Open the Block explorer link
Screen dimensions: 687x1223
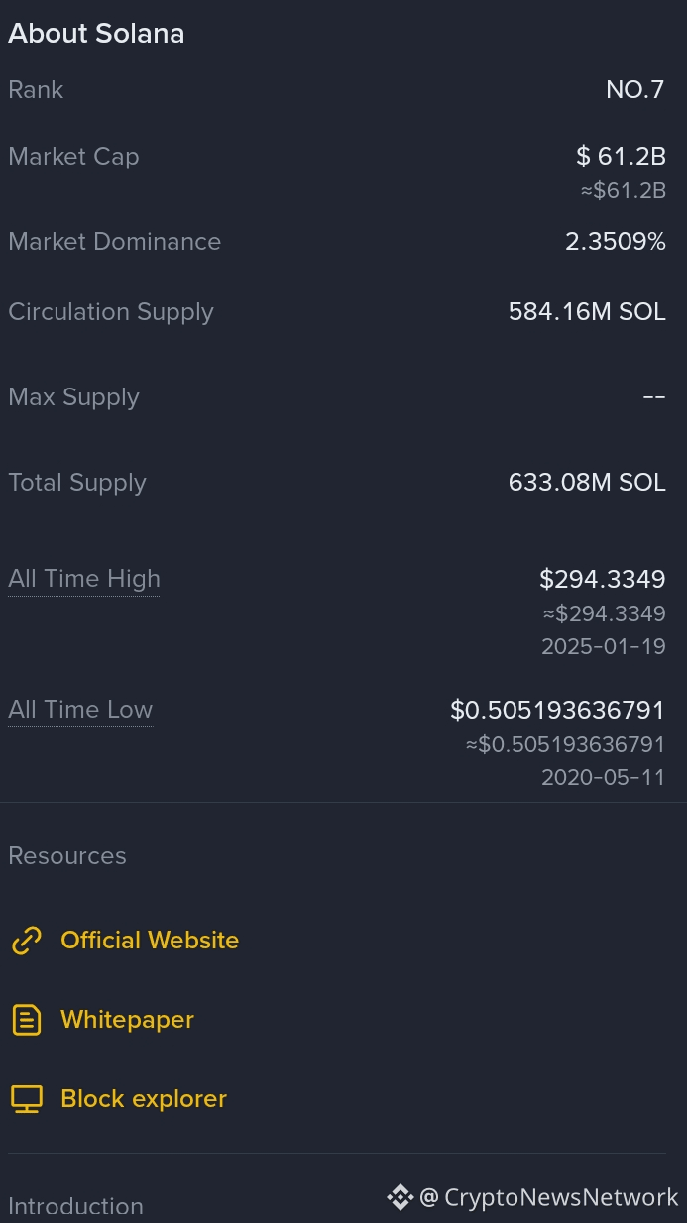(144, 1099)
